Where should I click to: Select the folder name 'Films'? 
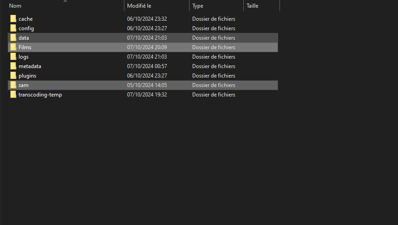click(25, 47)
